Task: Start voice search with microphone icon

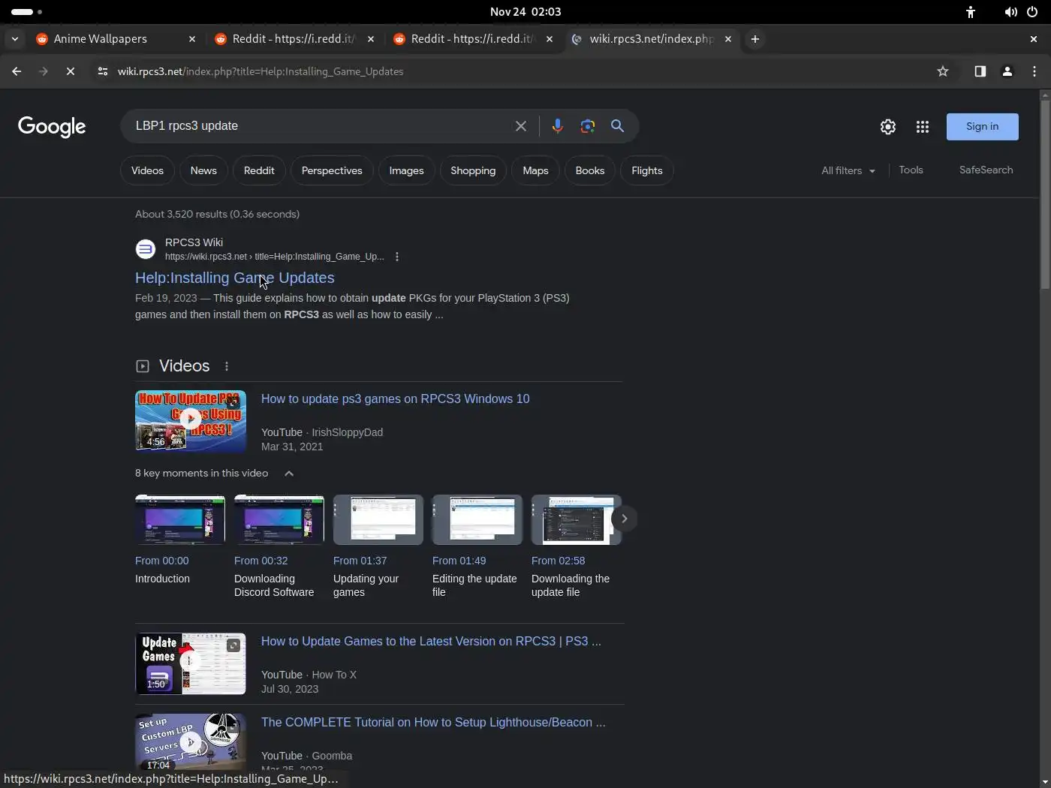Action: [x=557, y=126]
